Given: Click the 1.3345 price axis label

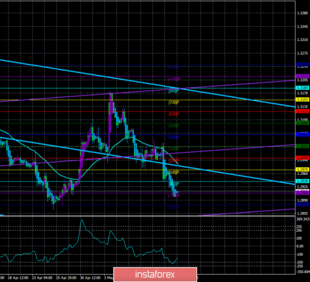Looking at the screenshot, I should (303, 27).
